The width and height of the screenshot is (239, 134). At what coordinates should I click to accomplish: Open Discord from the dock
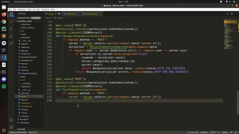4,79
